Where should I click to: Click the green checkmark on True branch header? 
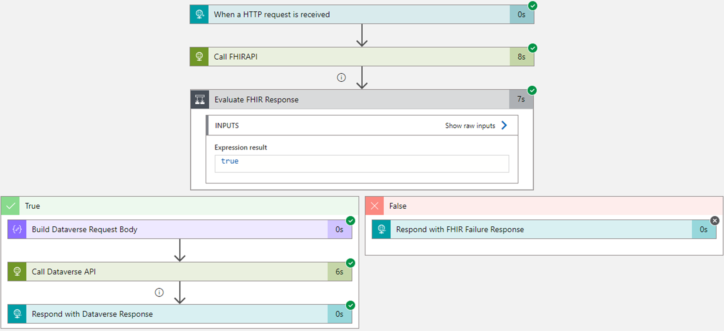point(11,206)
